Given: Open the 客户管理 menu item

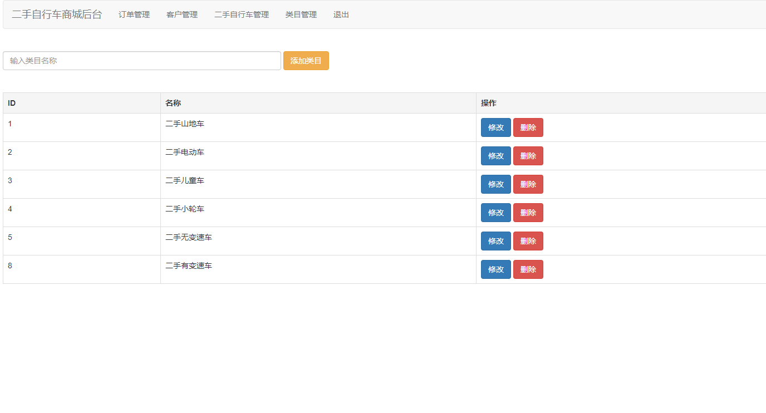Looking at the screenshot, I should (181, 14).
